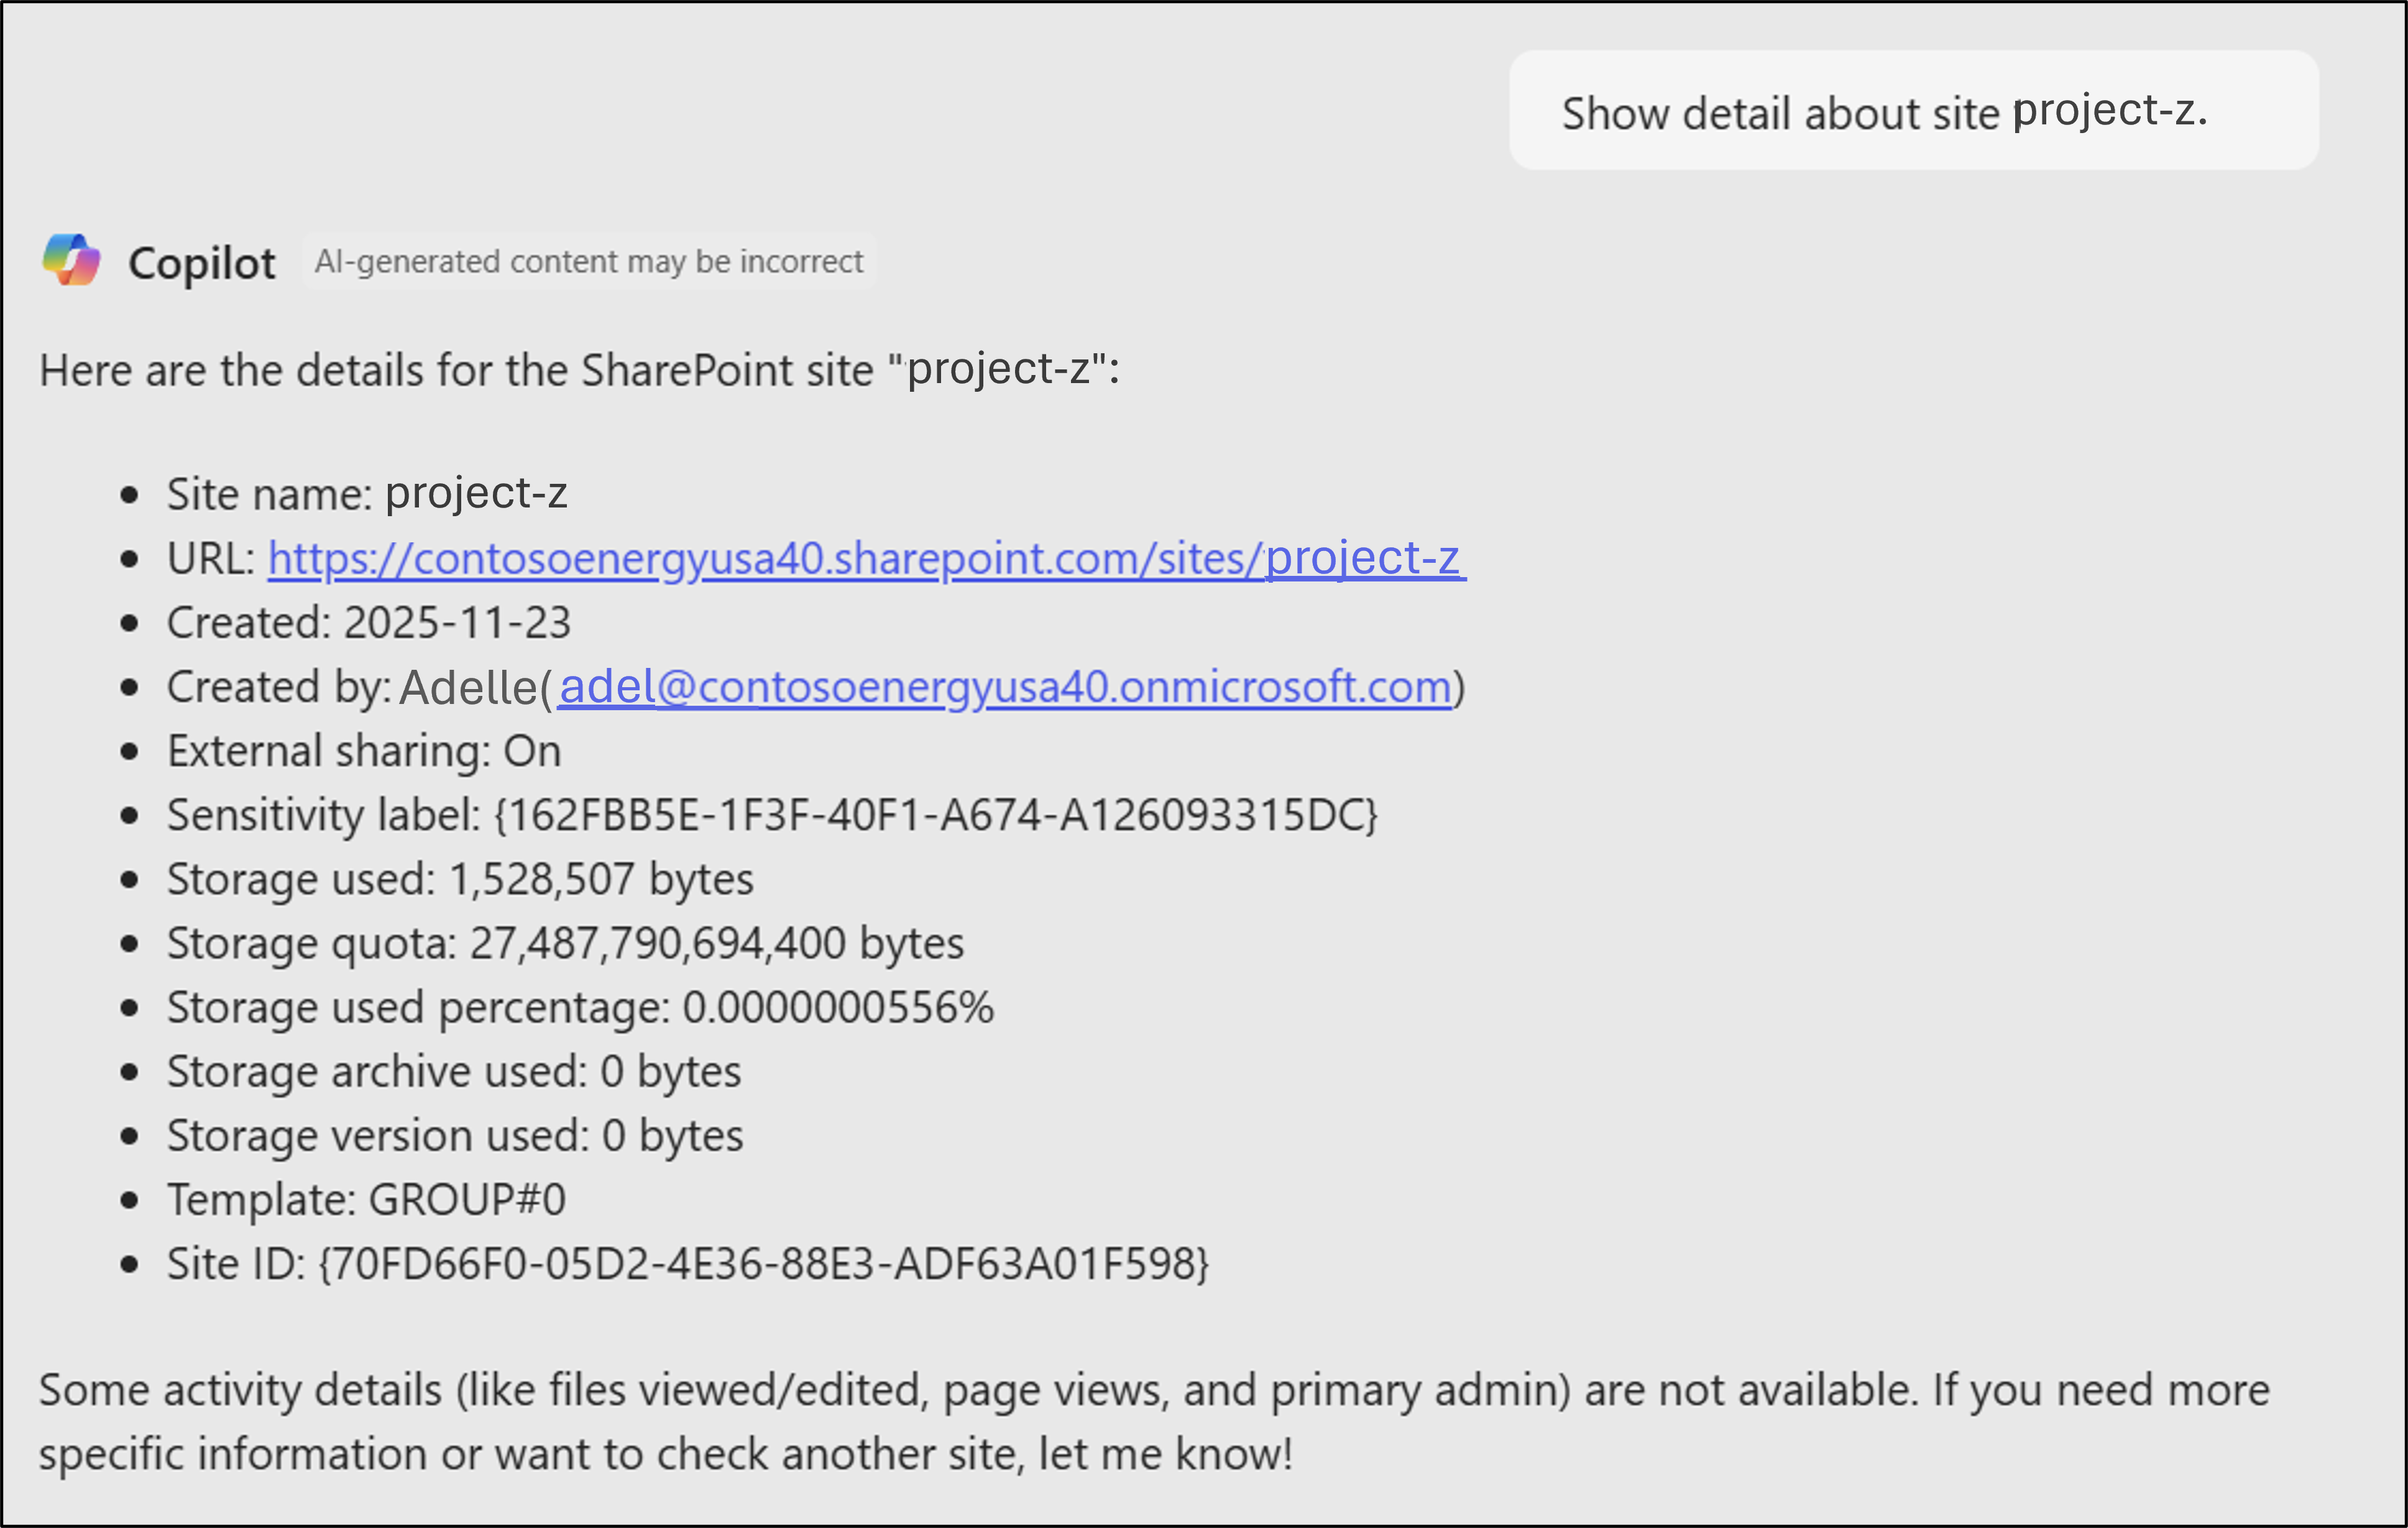Click Adelle's email address link
This screenshot has width=2408, height=1528.
(1003, 687)
